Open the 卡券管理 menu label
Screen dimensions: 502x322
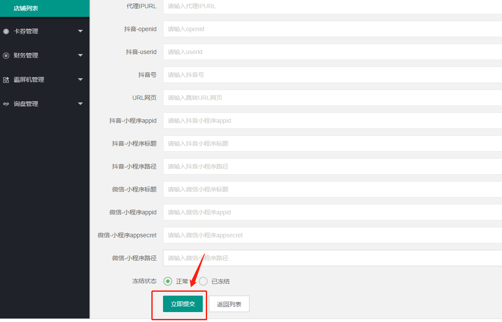(x=26, y=32)
